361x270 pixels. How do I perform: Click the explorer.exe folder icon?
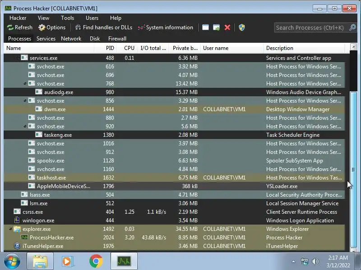point(17,229)
